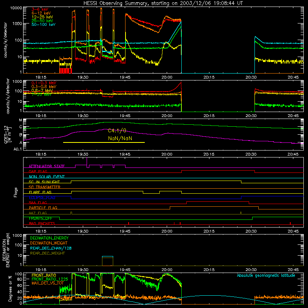
Task: Select the 3-6 keV legend entry
Action: coord(40,9)
